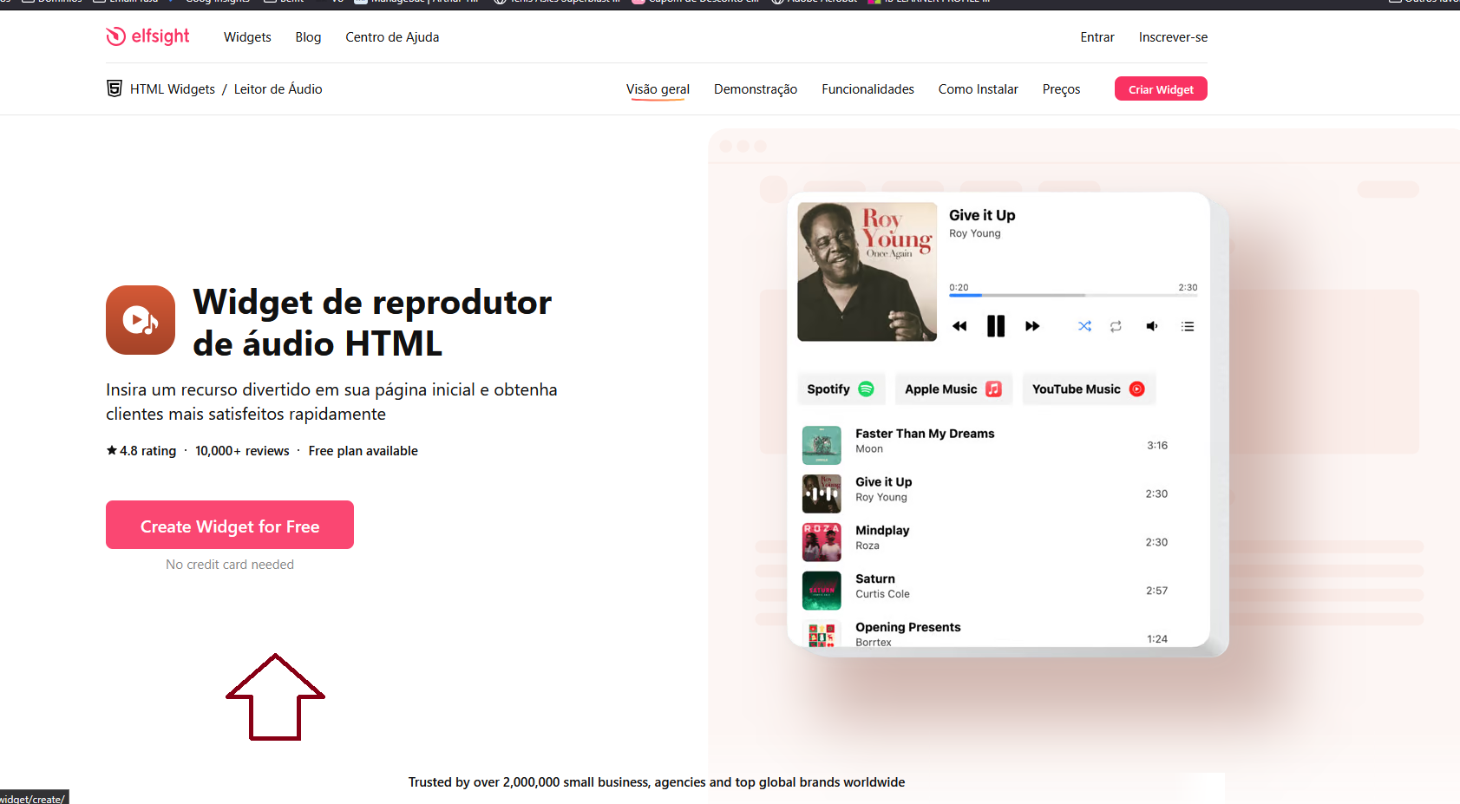Click the 3:16 track duration
This screenshot has height=804, width=1460.
[x=1157, y=445]
